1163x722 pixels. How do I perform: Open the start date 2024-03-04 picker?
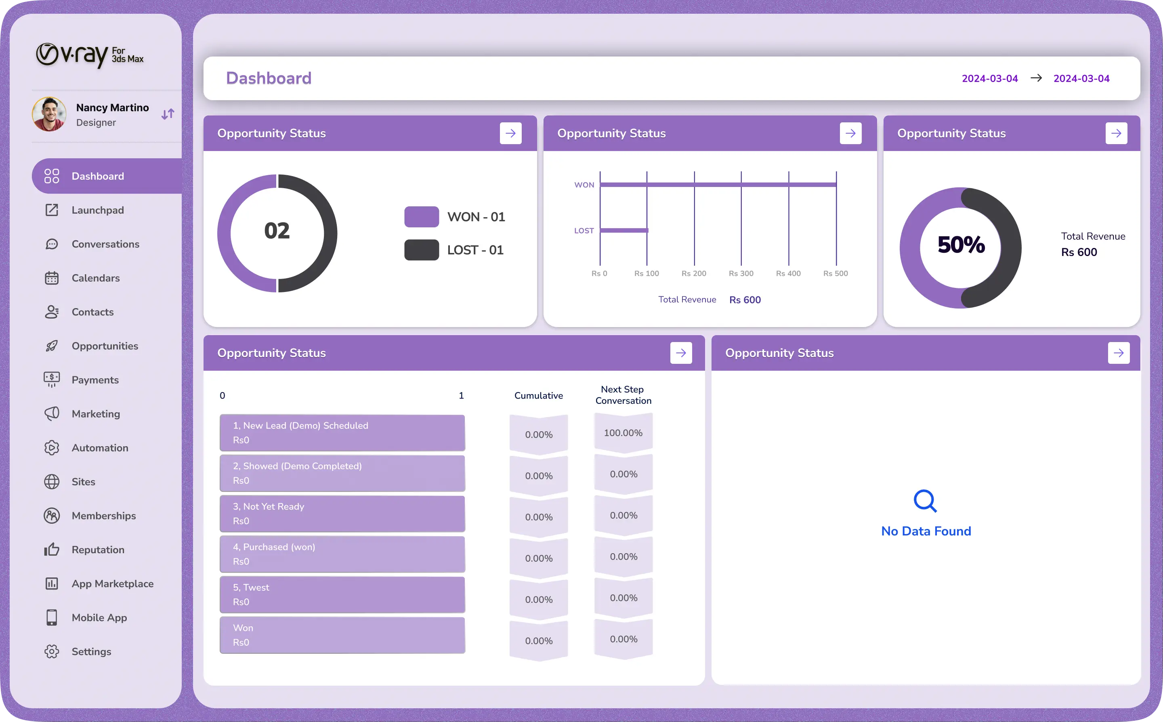coord(989,78)
